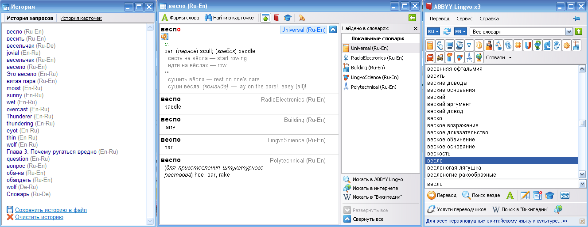Click Развернуть все expander
The image size is (588, 227).
(x=366, y=210)
